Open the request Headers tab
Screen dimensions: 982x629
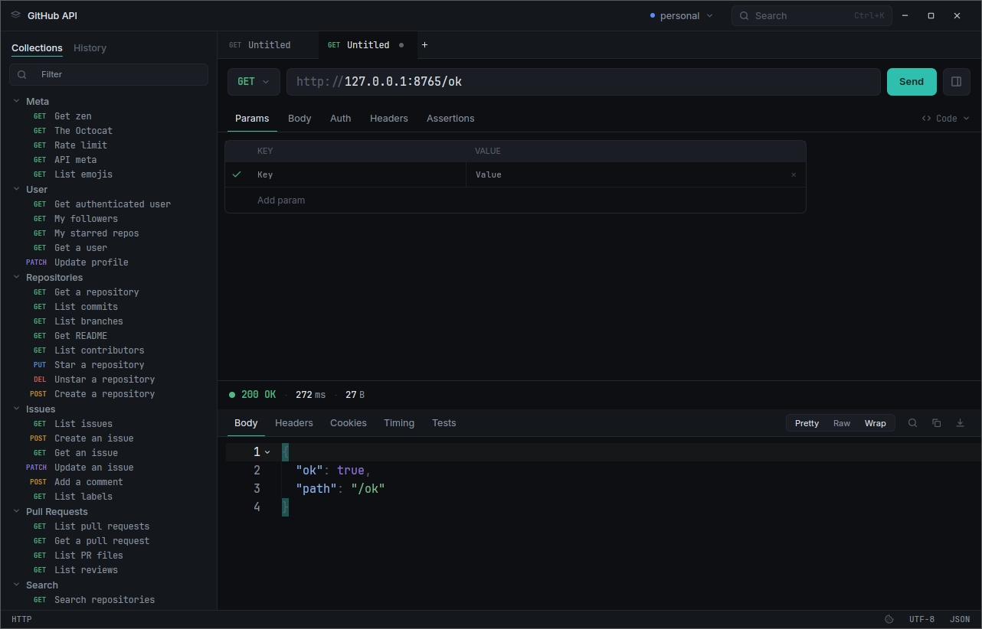click(389, 119)
